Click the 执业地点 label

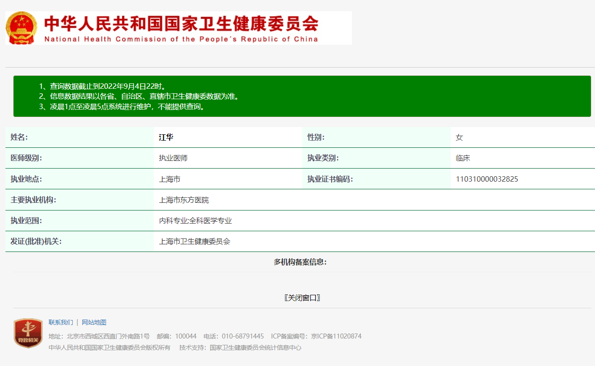coord(26,179)
